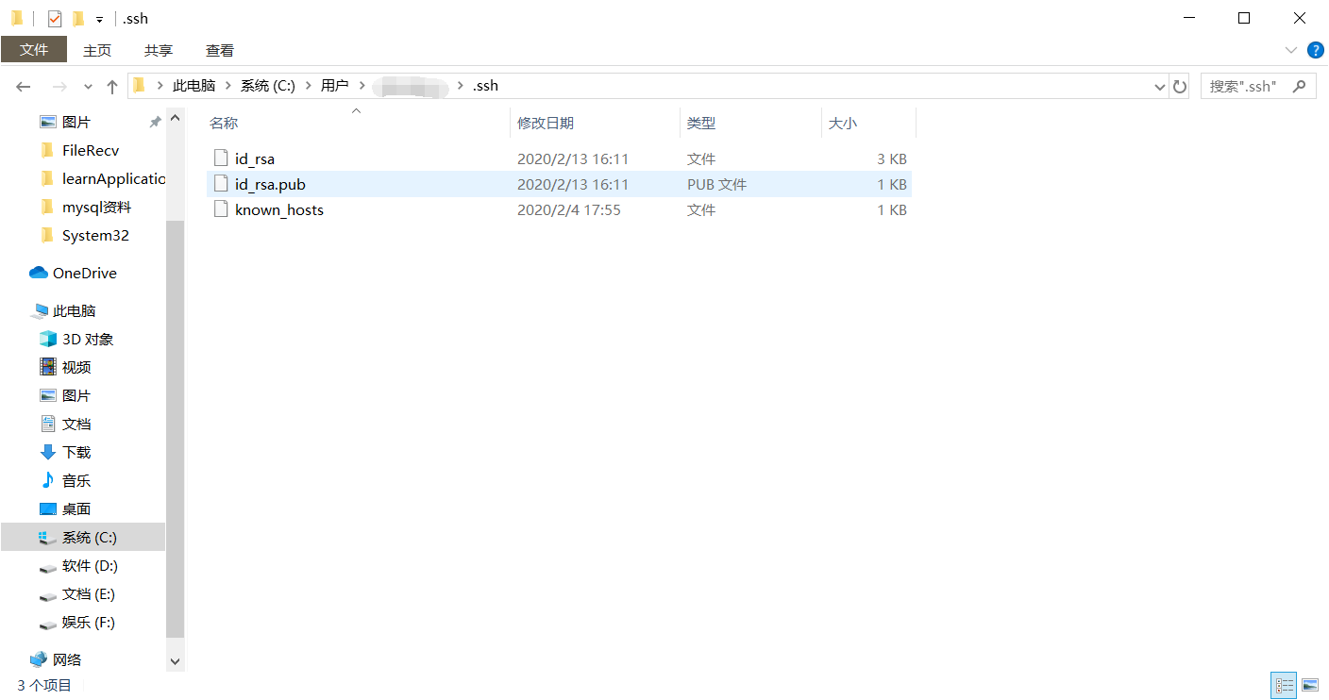Viewport: 1329px width, 700px height.
Task: Open the recent locations dropdown arrow
Action: 88,86
